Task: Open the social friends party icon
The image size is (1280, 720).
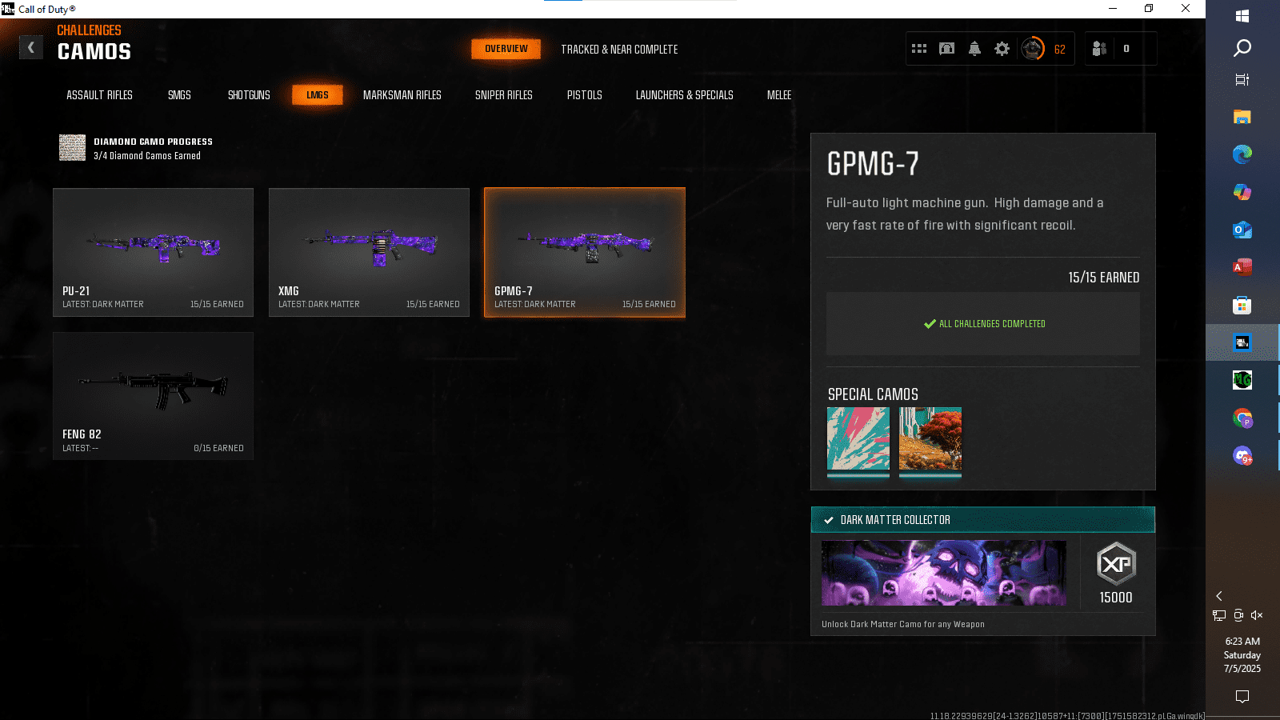Action: click(1099, 49)
